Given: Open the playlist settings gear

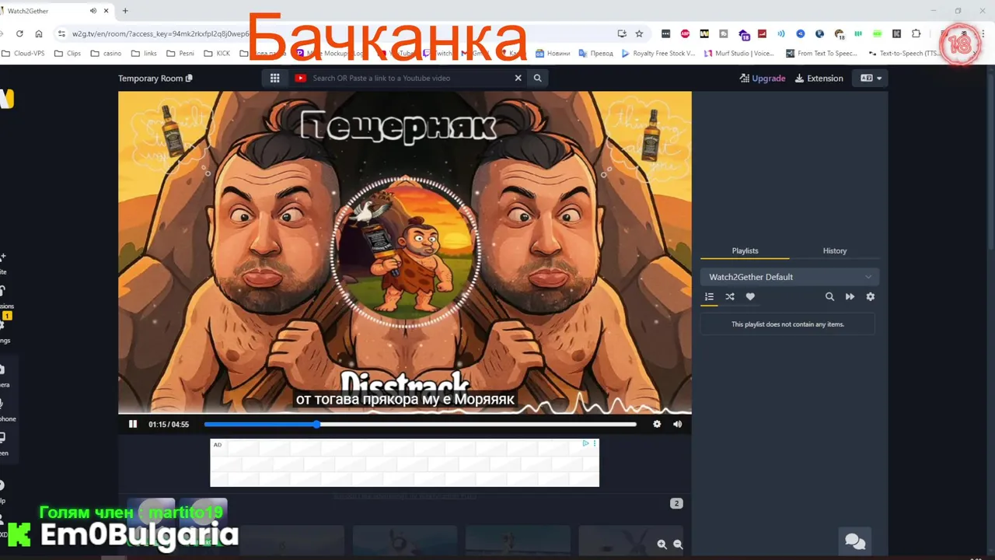Looking at the screenshot, I should (871, 296).
